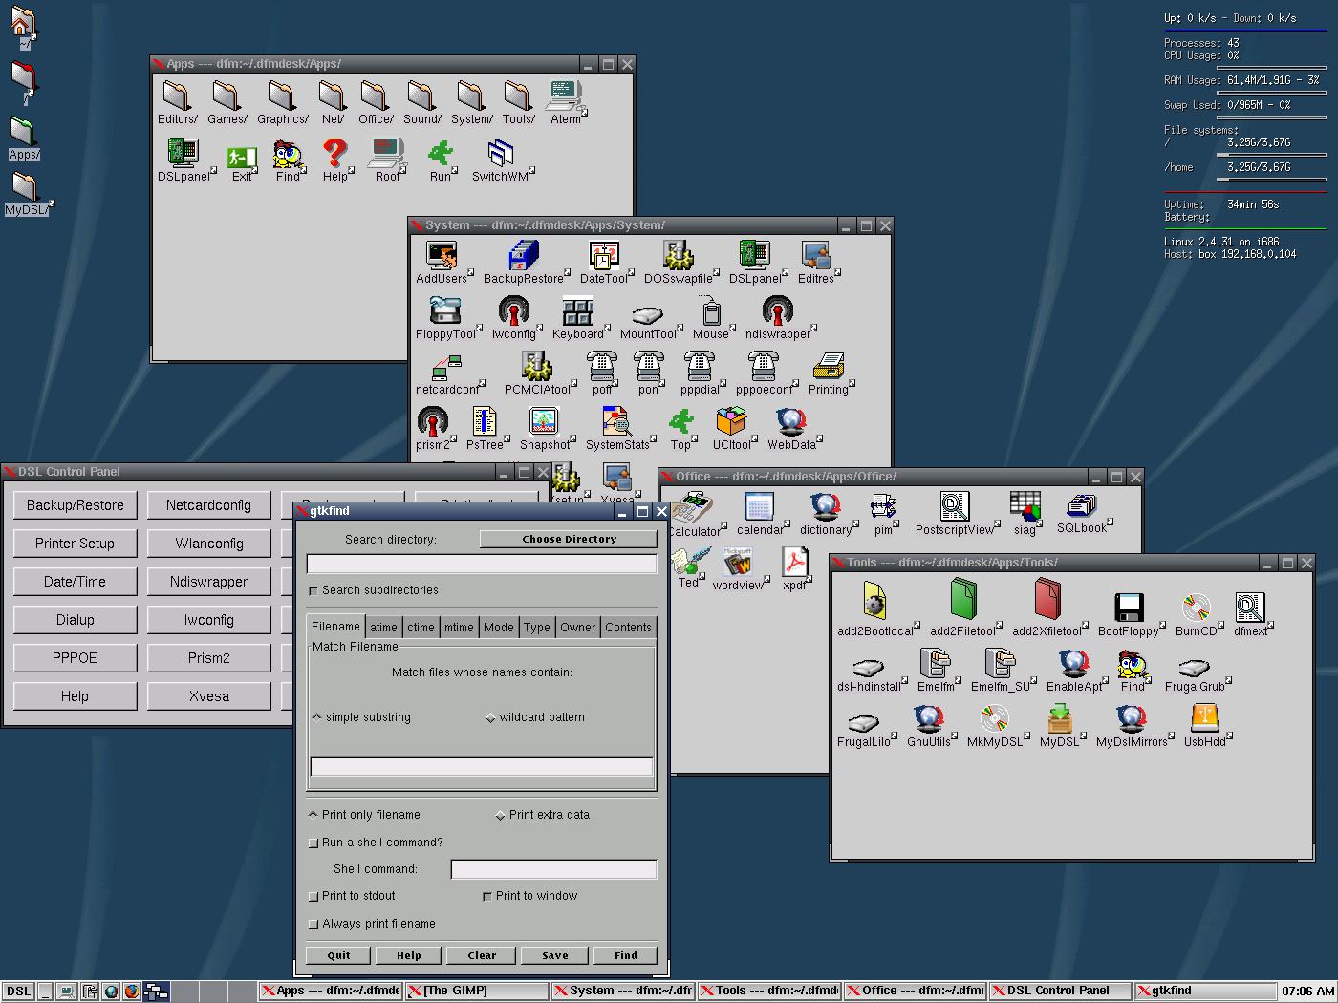Switch to the atime tab in gtkfind
Screen dimensions: 1338x1003
[384, 628]
